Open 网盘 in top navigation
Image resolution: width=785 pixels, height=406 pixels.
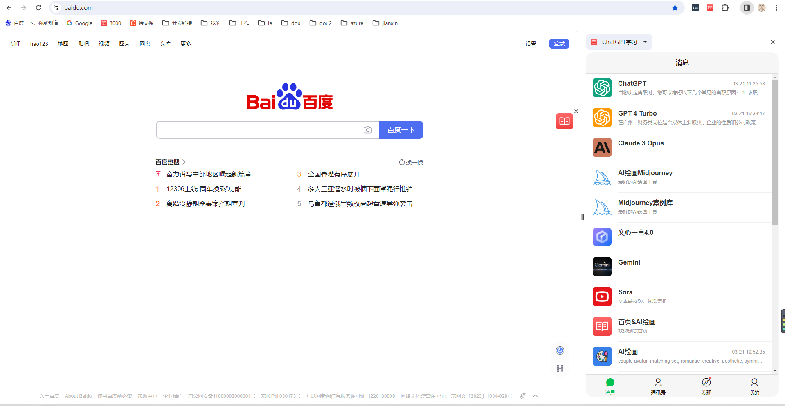coord(145,44)
